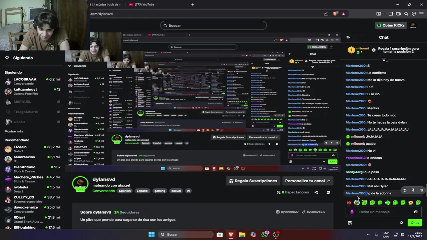The height and width of the screenshot is (240, 427).
Task: Click the Brave Rewards triangle icon
Action: (343, 14)
